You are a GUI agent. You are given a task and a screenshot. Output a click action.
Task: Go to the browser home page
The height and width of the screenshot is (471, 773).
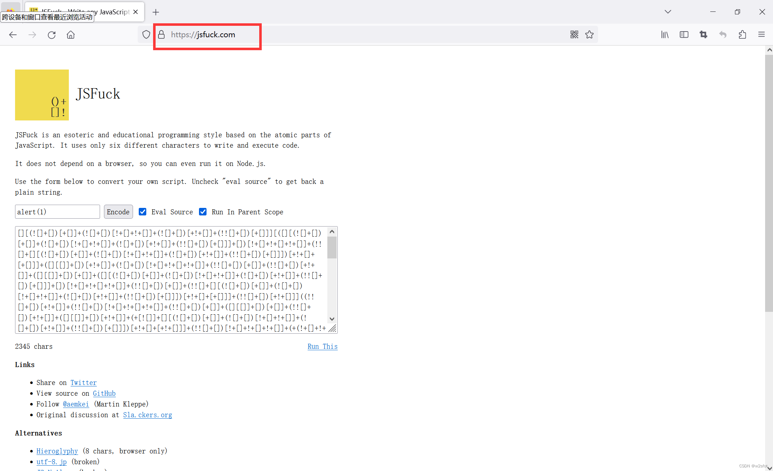tap(71, 35)
